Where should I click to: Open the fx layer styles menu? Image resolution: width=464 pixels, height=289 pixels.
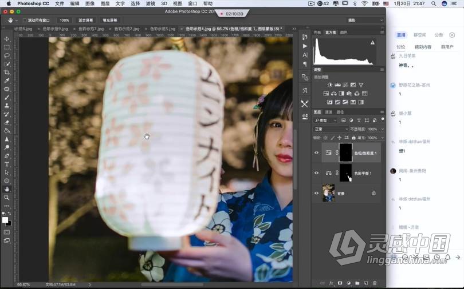coord(332,283)
